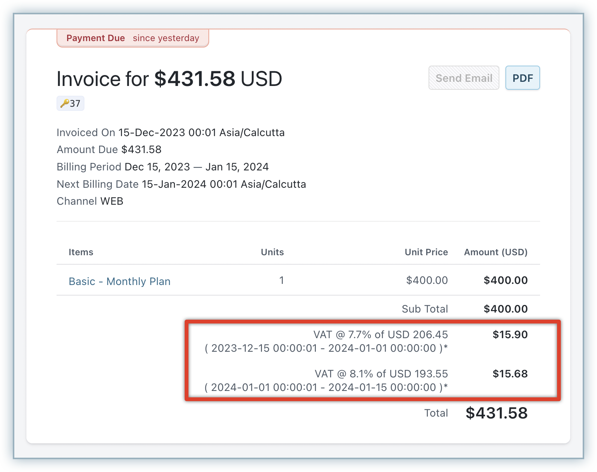Click the Payment Due status badge

pos(133,38)
